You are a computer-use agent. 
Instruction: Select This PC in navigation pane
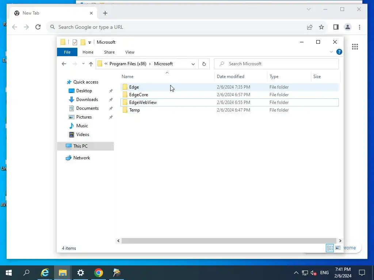pyautogui.click(x=85, y=146)
